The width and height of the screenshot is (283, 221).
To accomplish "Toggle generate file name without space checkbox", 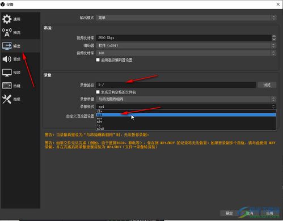I will tap(98, 92).
